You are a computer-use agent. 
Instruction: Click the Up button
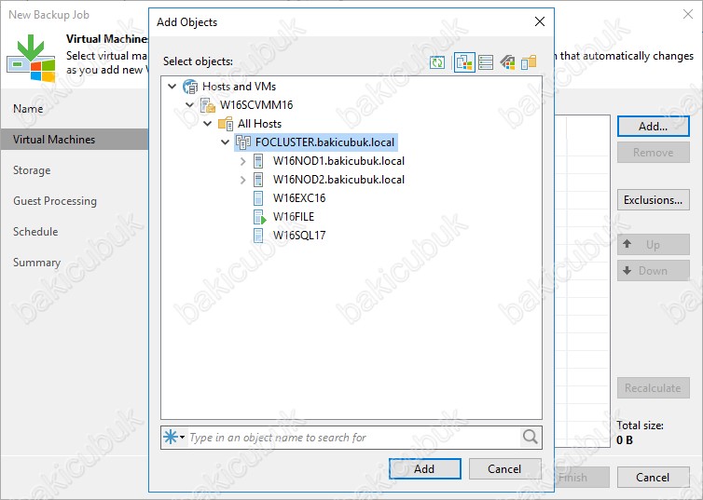coord(654,245)
